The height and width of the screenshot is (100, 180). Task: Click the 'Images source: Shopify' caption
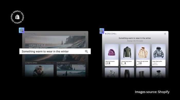click(152, 92)
